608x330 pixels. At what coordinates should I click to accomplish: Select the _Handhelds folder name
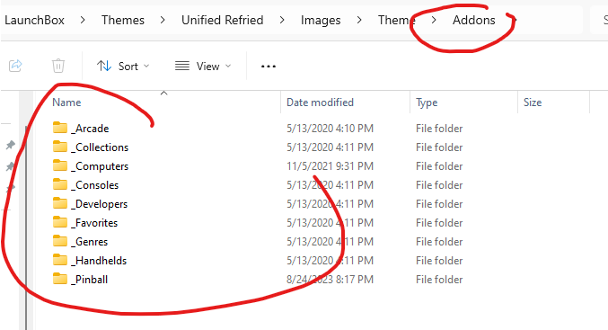[x=99, y=260]
